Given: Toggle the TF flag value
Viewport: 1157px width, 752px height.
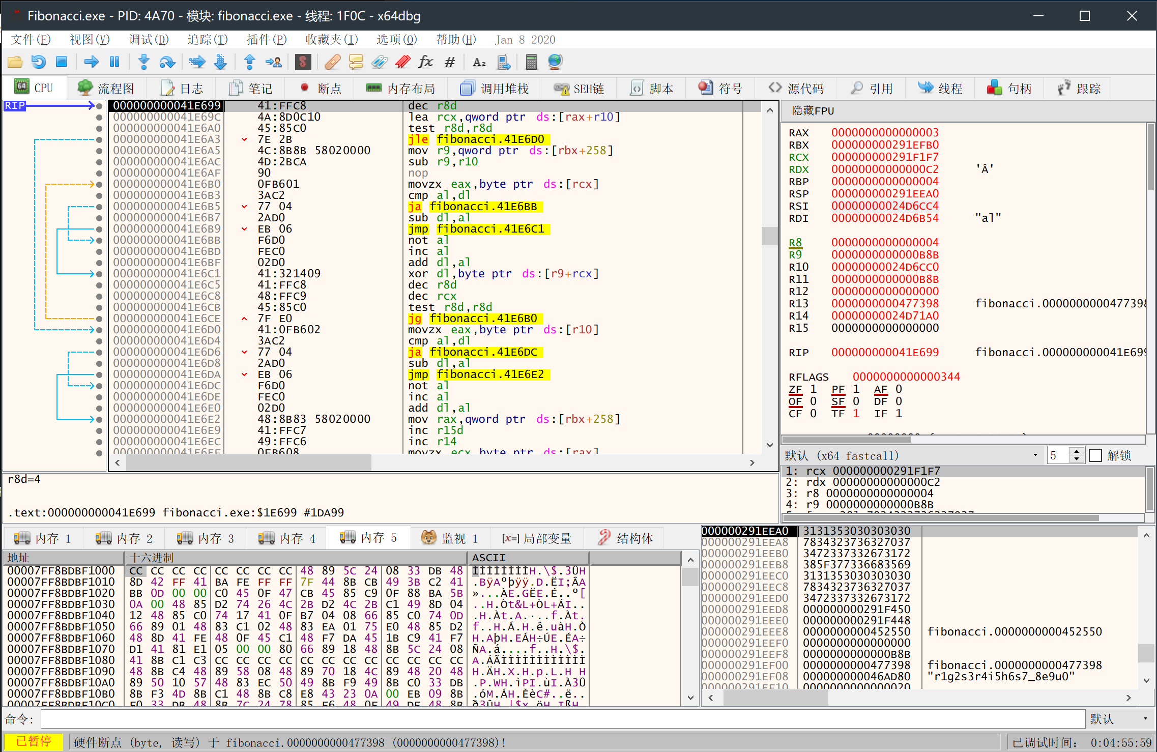Looking at the screenshot, I should pos(856,414).
